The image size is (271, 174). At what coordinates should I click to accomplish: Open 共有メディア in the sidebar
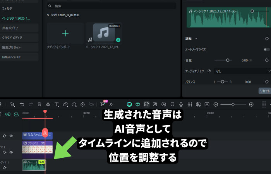point(19,28)
